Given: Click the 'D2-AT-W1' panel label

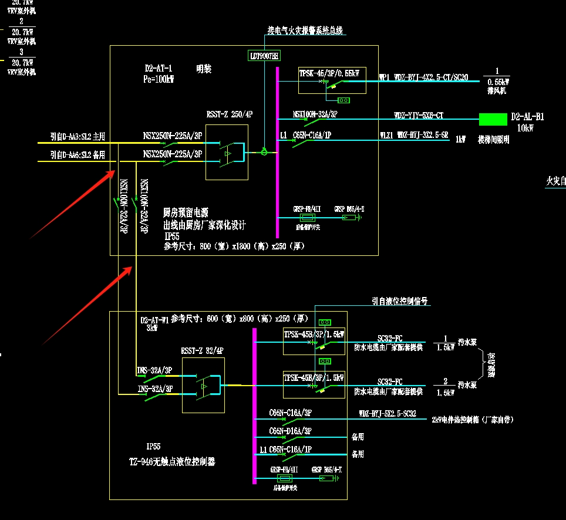Looking at the screenshot, I should coord(154,320).
